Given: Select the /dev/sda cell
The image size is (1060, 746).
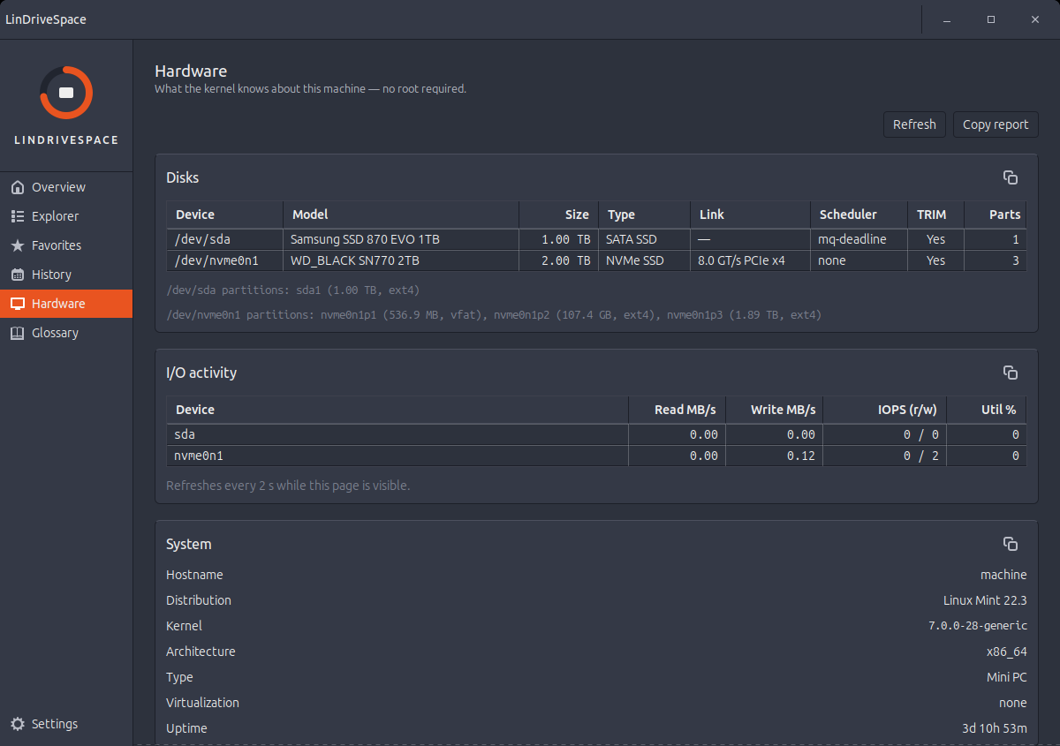Looking at the screenshot, I should pos(224,239).
